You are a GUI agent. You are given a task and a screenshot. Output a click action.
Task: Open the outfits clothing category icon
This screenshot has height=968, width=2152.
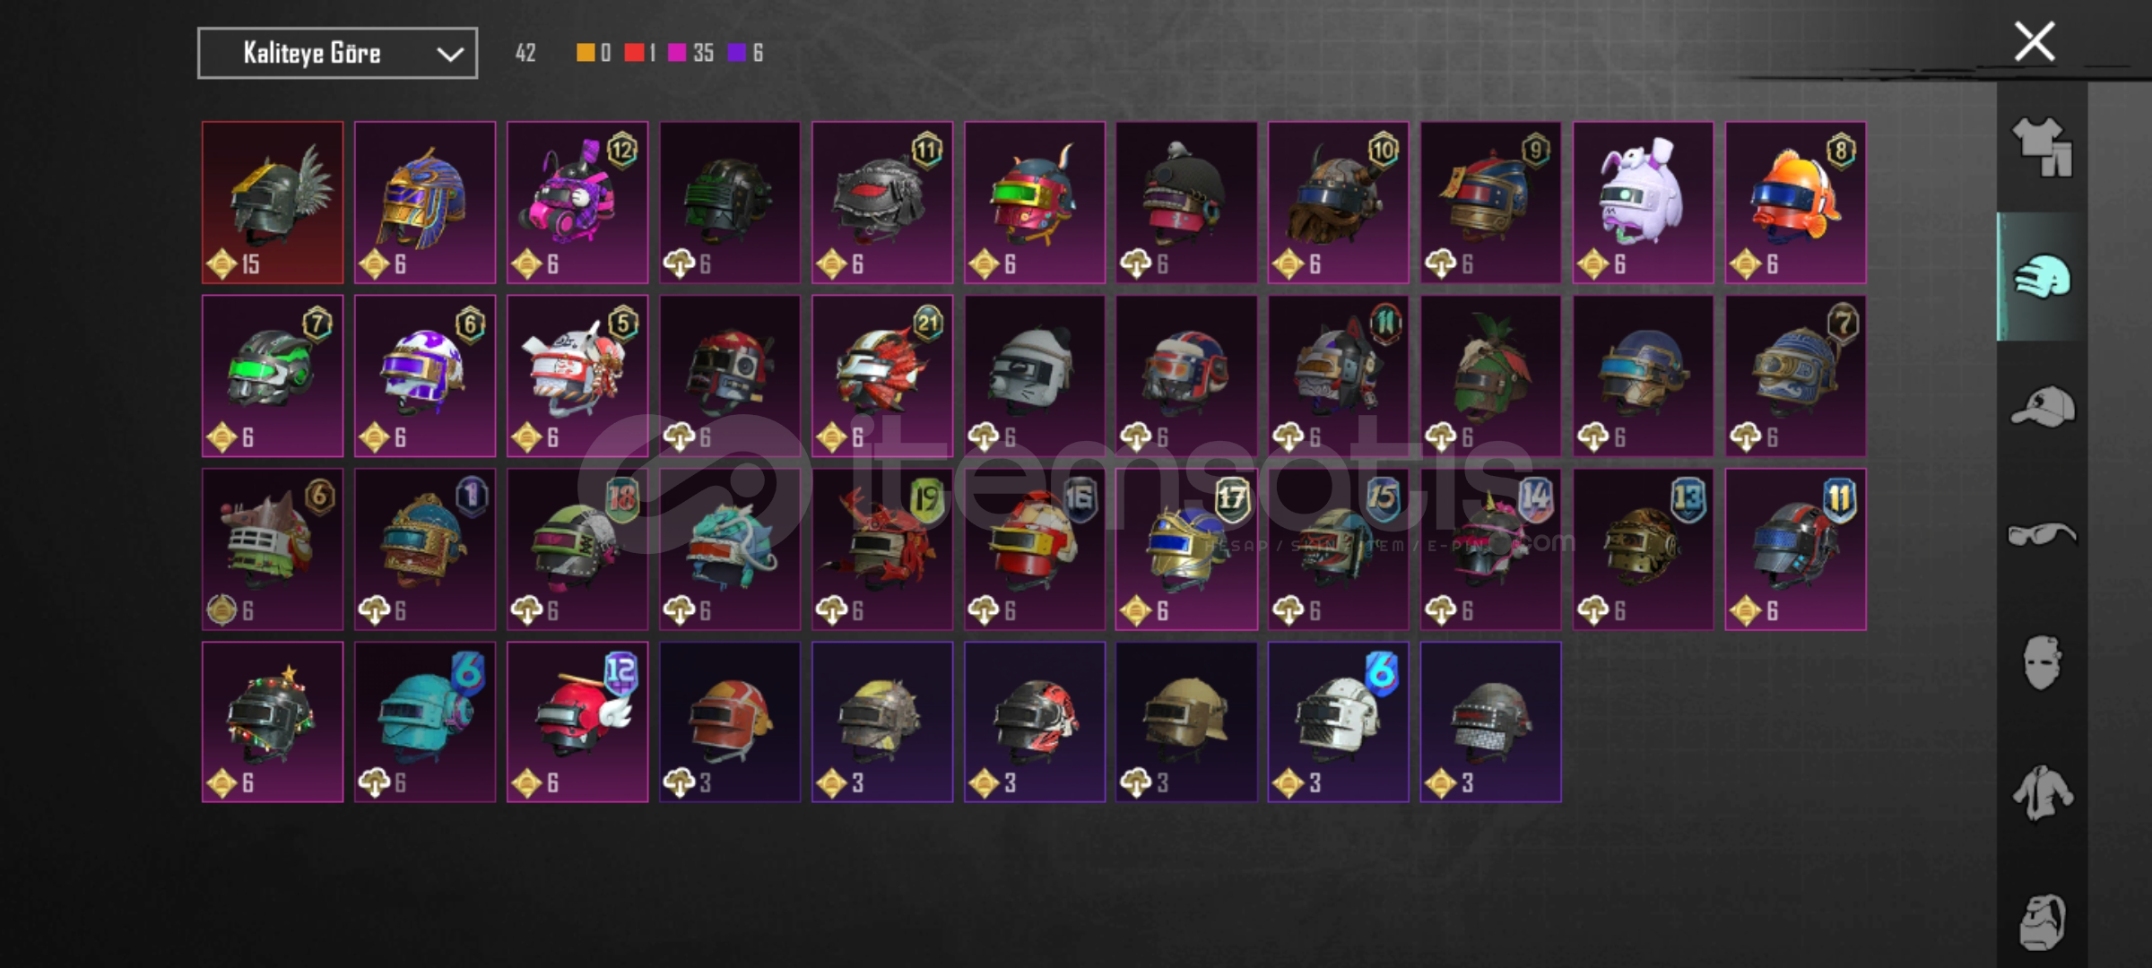coord(2042,147)
